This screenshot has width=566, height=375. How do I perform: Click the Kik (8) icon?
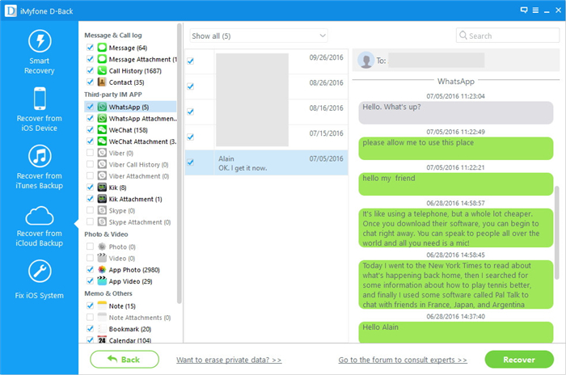click(x=102, y=187)
